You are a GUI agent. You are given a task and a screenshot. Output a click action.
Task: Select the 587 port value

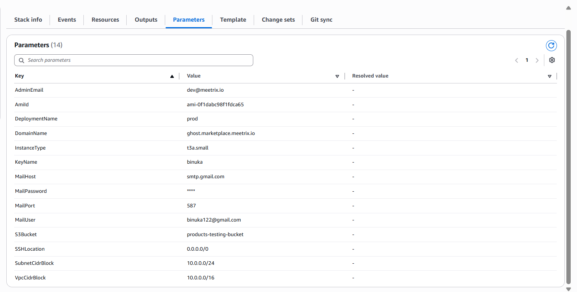click(x=191, y=206)
